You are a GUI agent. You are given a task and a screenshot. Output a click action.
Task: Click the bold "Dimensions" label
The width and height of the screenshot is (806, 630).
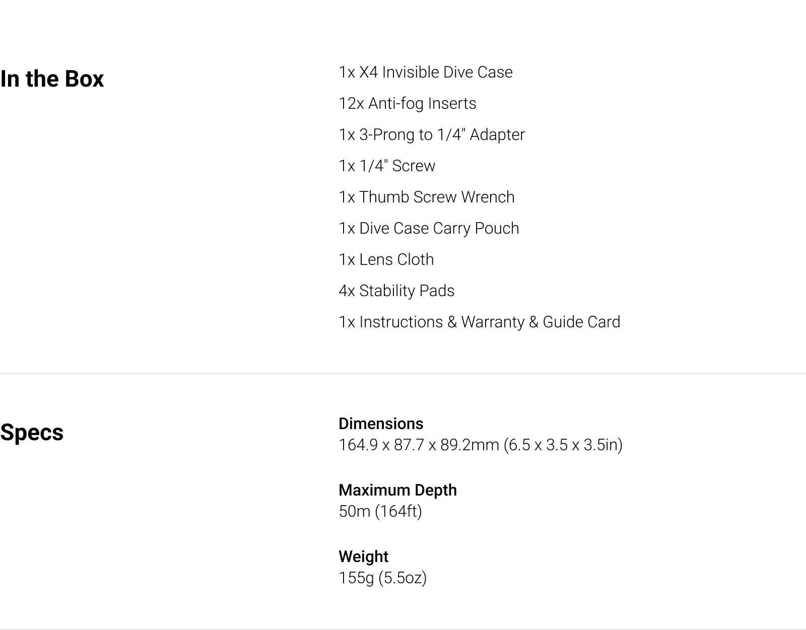[381, 424]
